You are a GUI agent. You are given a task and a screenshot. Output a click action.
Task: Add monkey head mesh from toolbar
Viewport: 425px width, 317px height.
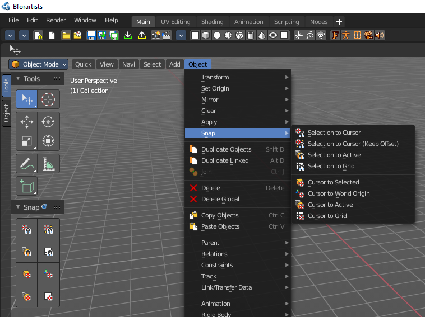(321, 35)
